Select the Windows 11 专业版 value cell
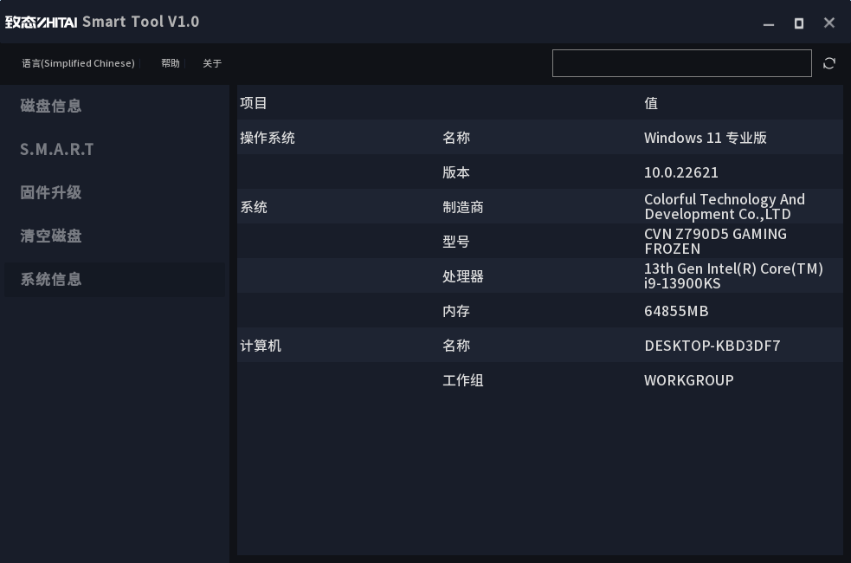 point(705,138)
